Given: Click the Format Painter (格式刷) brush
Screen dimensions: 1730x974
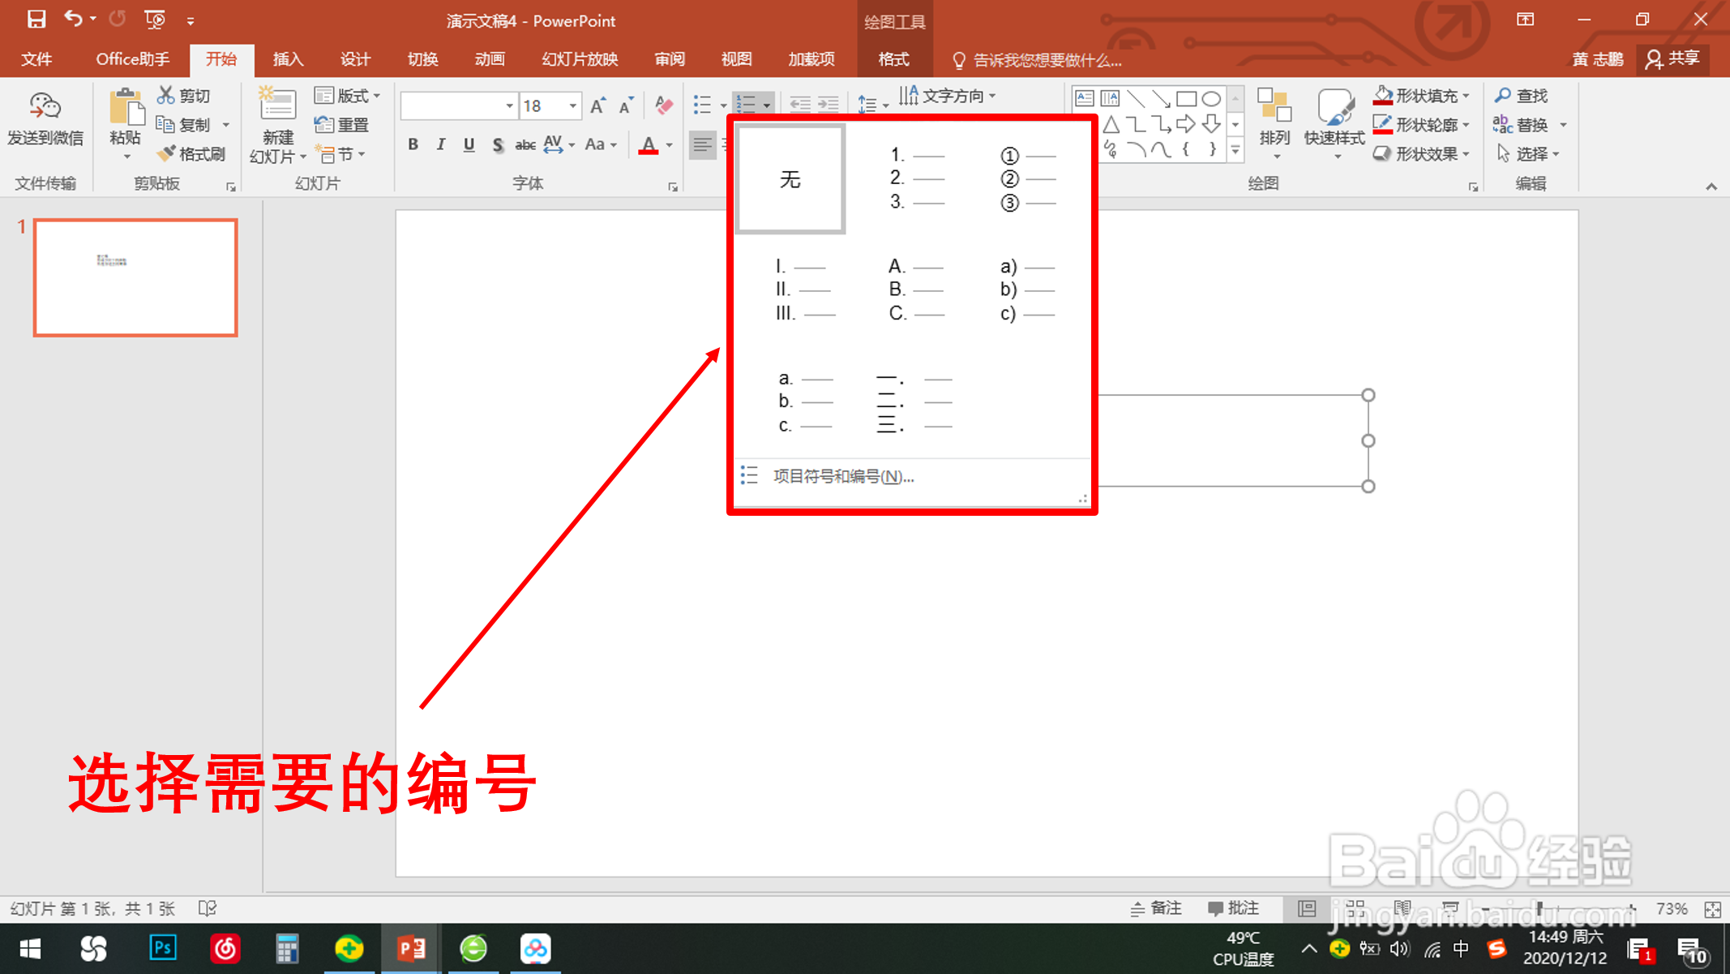Looking at the screenshot, I should click(191, 154).
